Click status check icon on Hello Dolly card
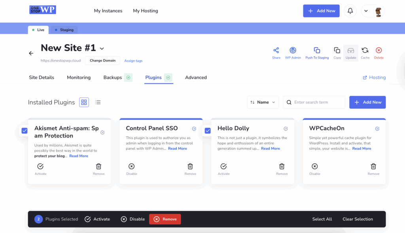Screen dimensions: 405x233 coord(286,128)
